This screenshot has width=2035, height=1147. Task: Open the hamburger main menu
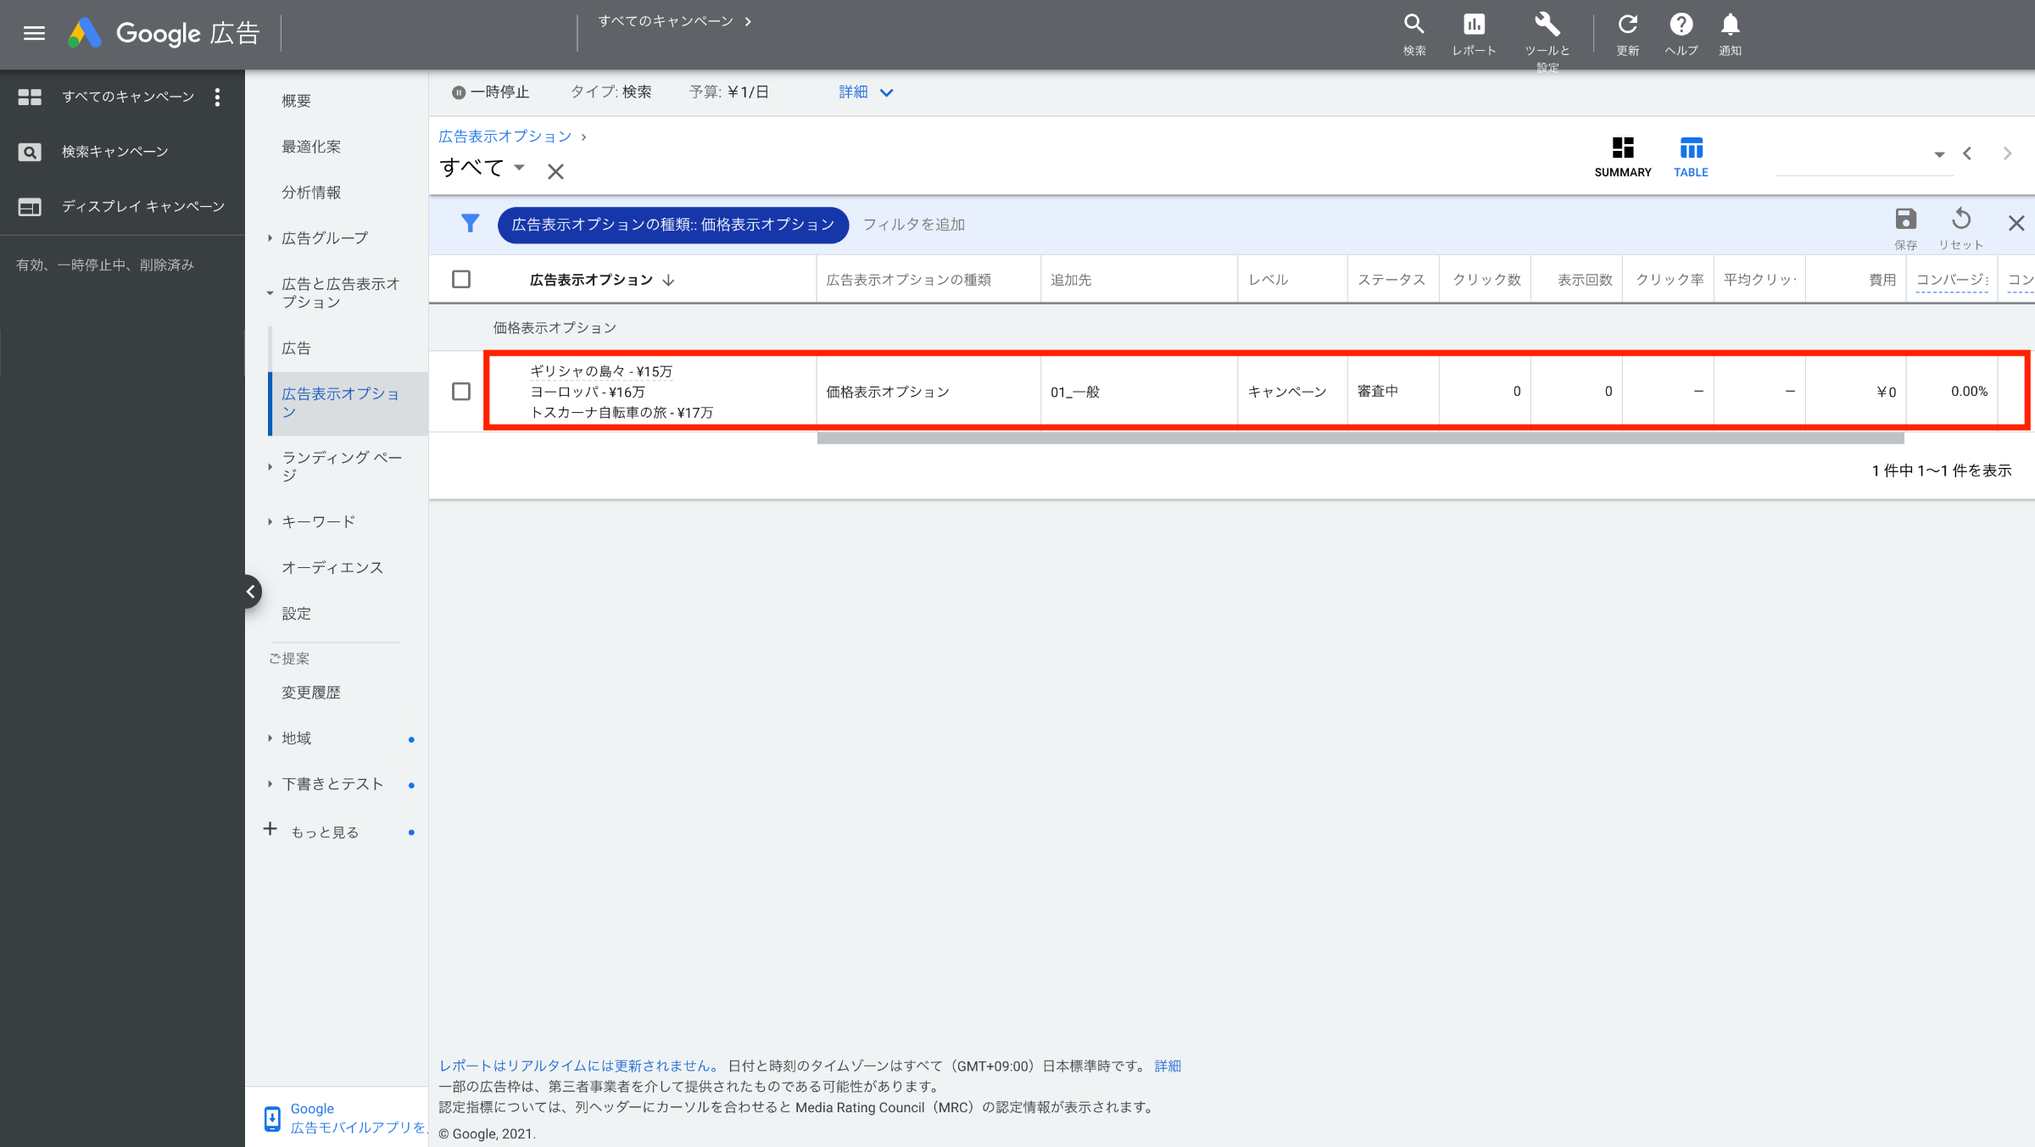[34, 33]
